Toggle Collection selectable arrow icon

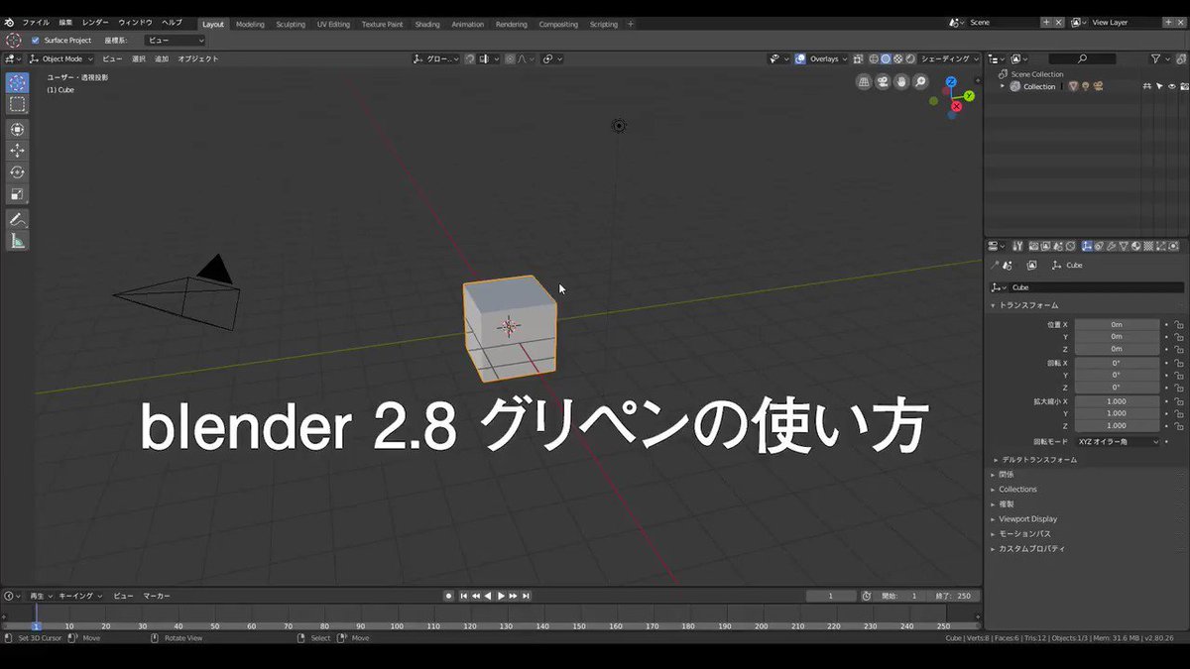1159,86
